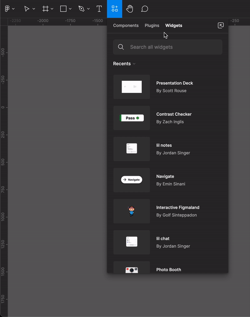Open the Figma main menu
The width and height of the screenshot is (250, 317).
7,9
